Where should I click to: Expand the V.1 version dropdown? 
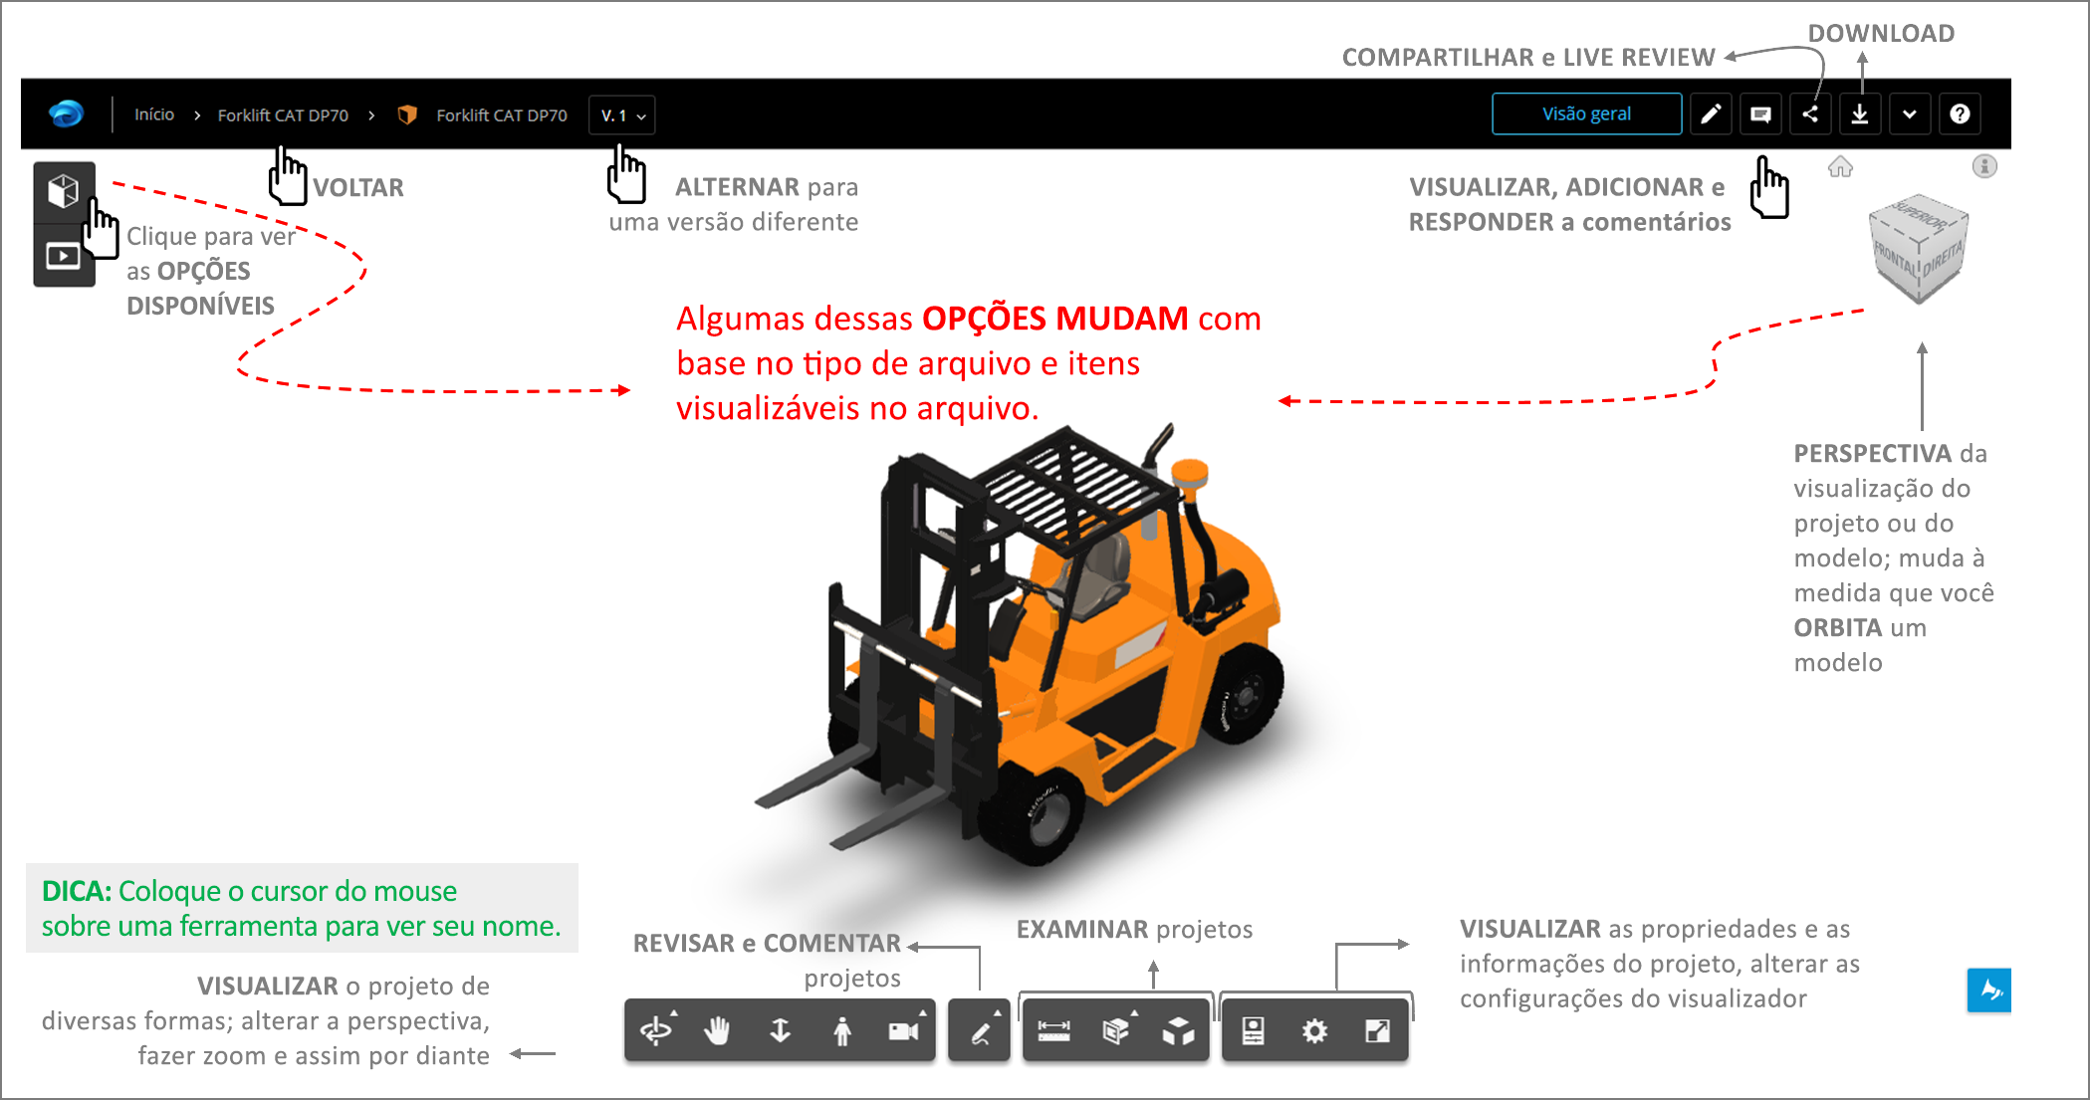(623, 115)
